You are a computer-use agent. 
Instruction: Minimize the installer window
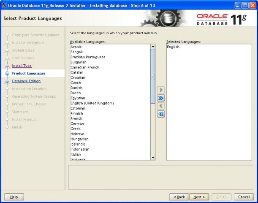(x=238, y=5)
